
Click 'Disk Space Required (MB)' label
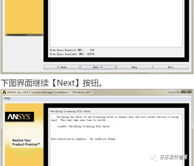67,50
